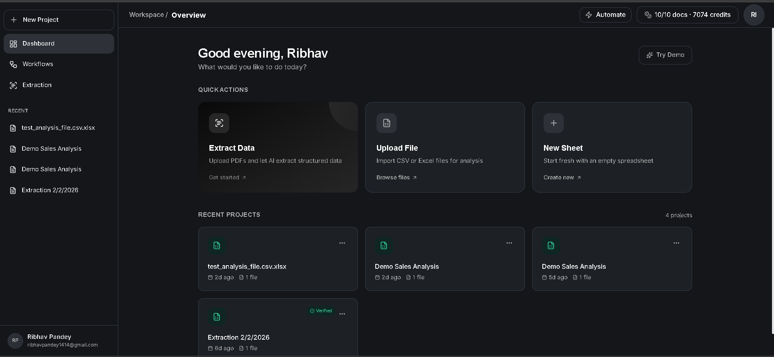Image resolution: width=774 pixels, height=357 pixels.
Task: Click the RI profile avatar
Action: pyautogui.click(x=753, y=15)
